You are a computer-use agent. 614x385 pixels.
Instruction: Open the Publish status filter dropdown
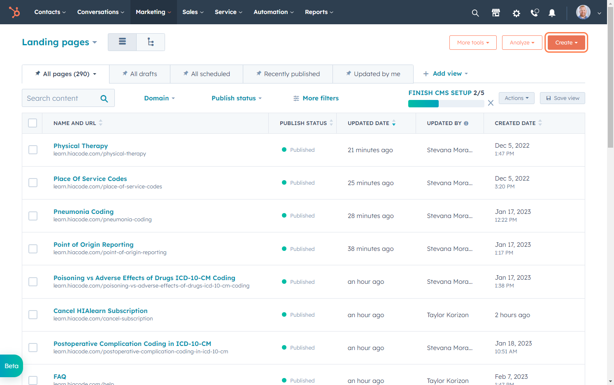click(237, 98)
